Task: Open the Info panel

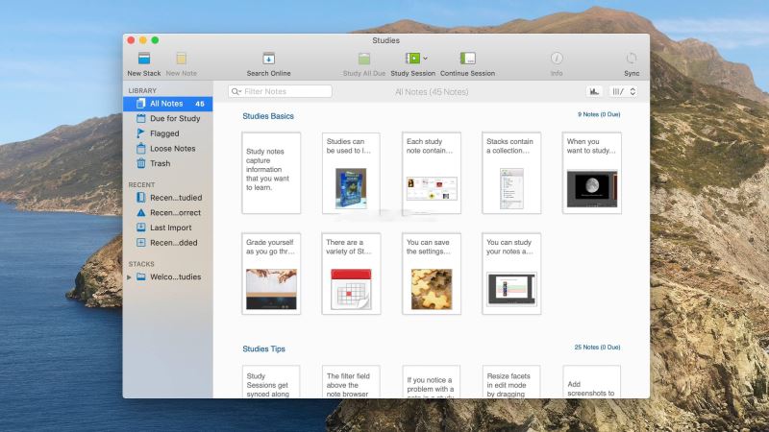Action: (x=557, y=63)
